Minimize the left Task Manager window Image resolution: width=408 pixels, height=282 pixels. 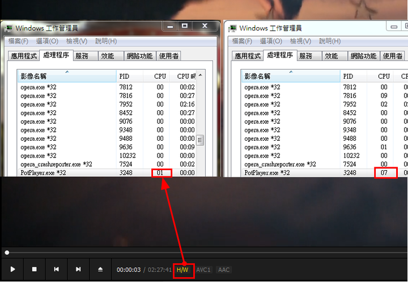170,26
